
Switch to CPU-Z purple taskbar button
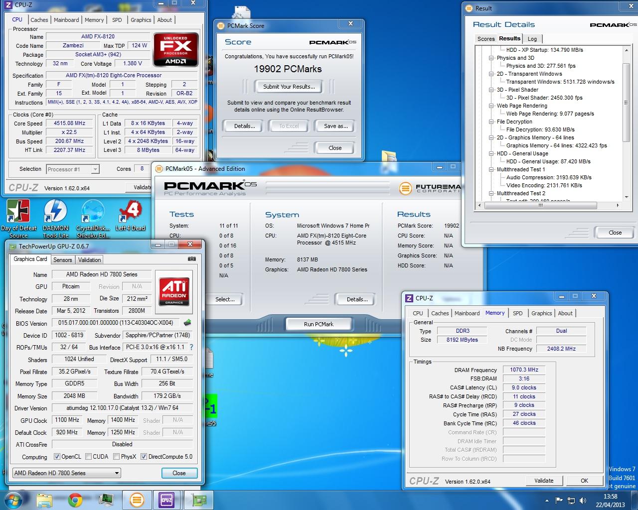click(166, 500)
